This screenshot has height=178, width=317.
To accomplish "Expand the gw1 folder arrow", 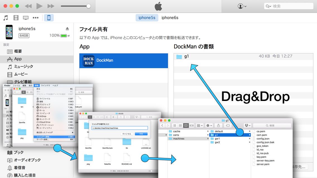I will point(250,139).
